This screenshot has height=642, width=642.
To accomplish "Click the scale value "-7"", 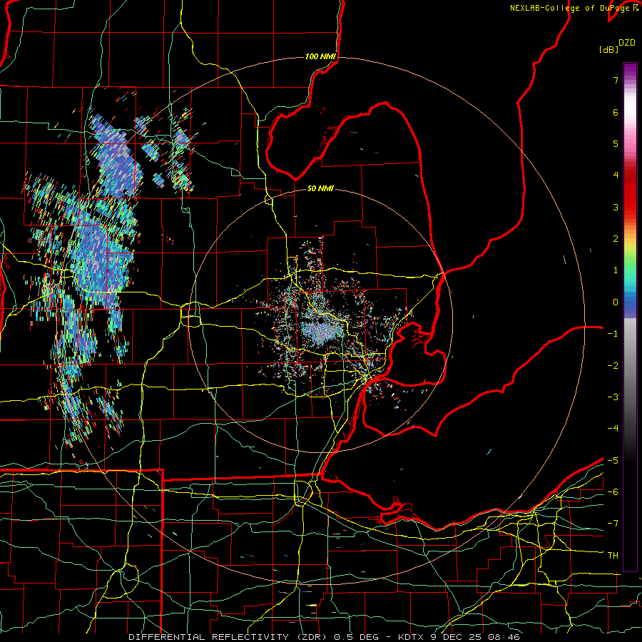I will point(613,524).
